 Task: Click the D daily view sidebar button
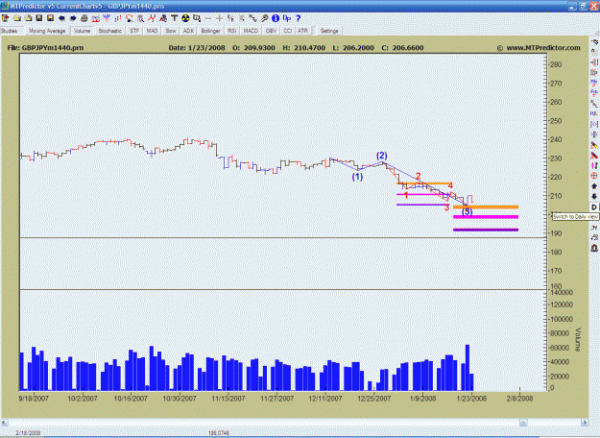click(594, 207)
